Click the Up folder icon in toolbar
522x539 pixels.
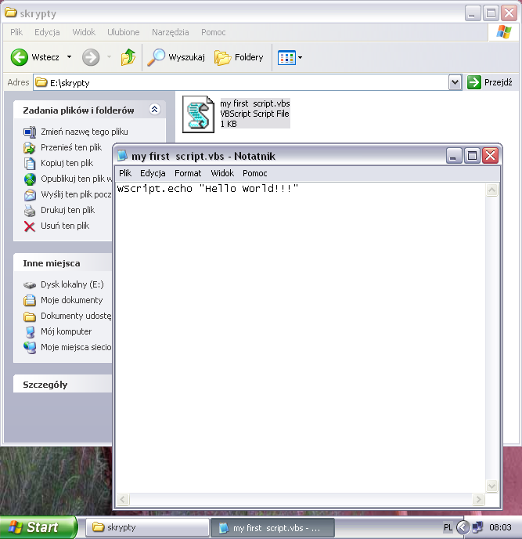[128, 57]
